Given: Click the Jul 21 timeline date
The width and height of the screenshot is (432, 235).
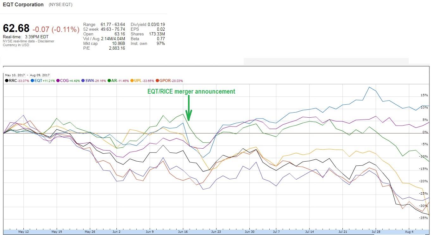Looking at the screenshot, I should 342,232.
